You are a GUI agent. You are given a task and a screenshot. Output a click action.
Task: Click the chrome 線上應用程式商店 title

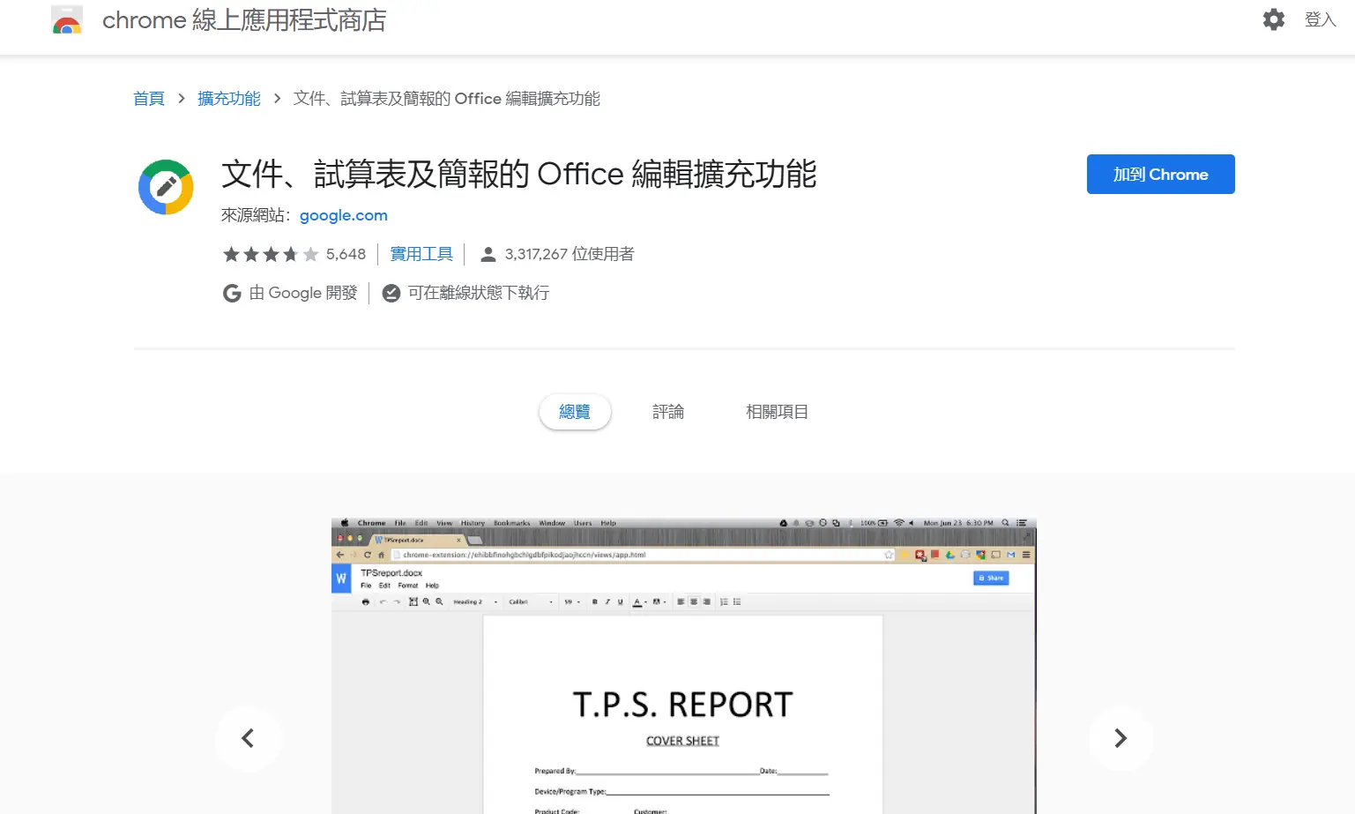[244, 20]
